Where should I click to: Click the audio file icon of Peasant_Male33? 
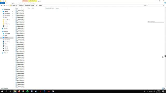16,57
